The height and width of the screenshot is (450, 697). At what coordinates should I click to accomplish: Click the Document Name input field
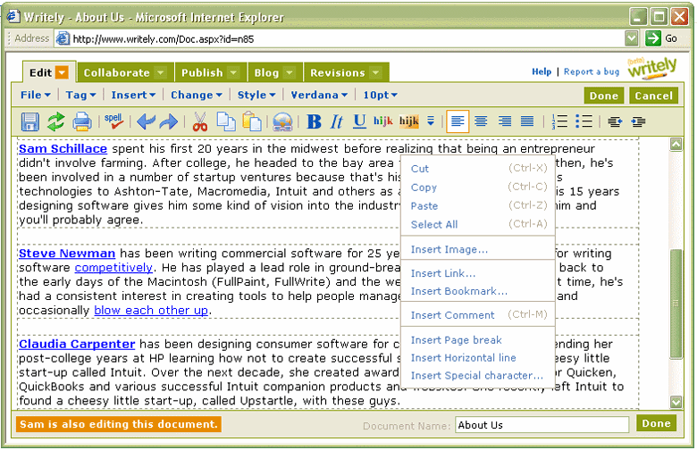pos(542,425)
